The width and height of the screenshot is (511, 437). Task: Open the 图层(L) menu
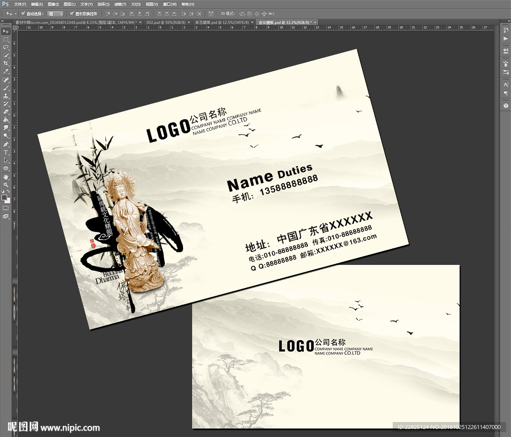coord(69,4)
